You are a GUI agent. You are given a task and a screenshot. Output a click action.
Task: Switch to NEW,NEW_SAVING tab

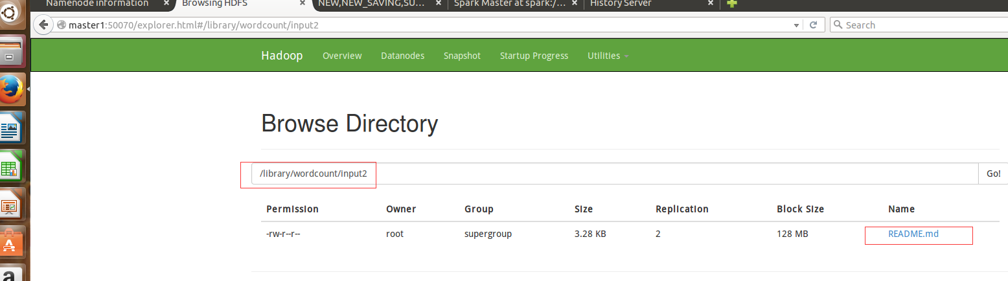372,3
